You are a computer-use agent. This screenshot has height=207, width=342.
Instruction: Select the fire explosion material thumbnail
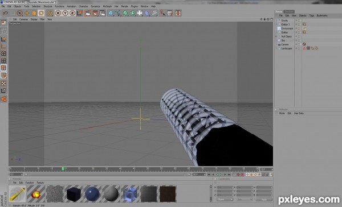[x=36, y=194]
